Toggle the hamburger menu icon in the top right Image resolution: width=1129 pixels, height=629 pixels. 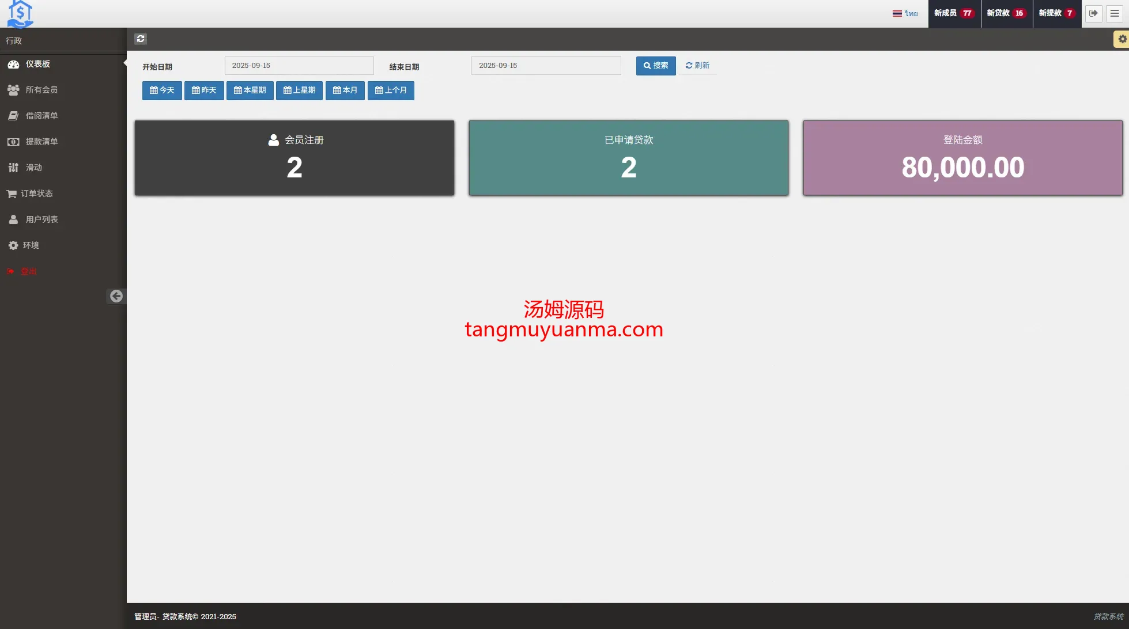point(1115,13)
